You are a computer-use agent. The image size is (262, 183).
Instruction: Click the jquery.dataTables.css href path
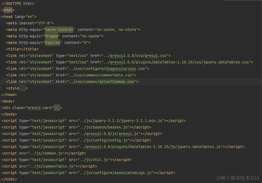176,62
